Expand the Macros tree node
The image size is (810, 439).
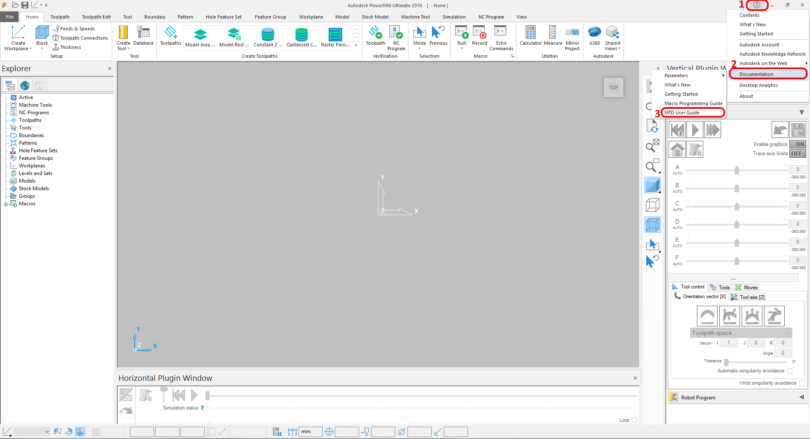[5, 204]
